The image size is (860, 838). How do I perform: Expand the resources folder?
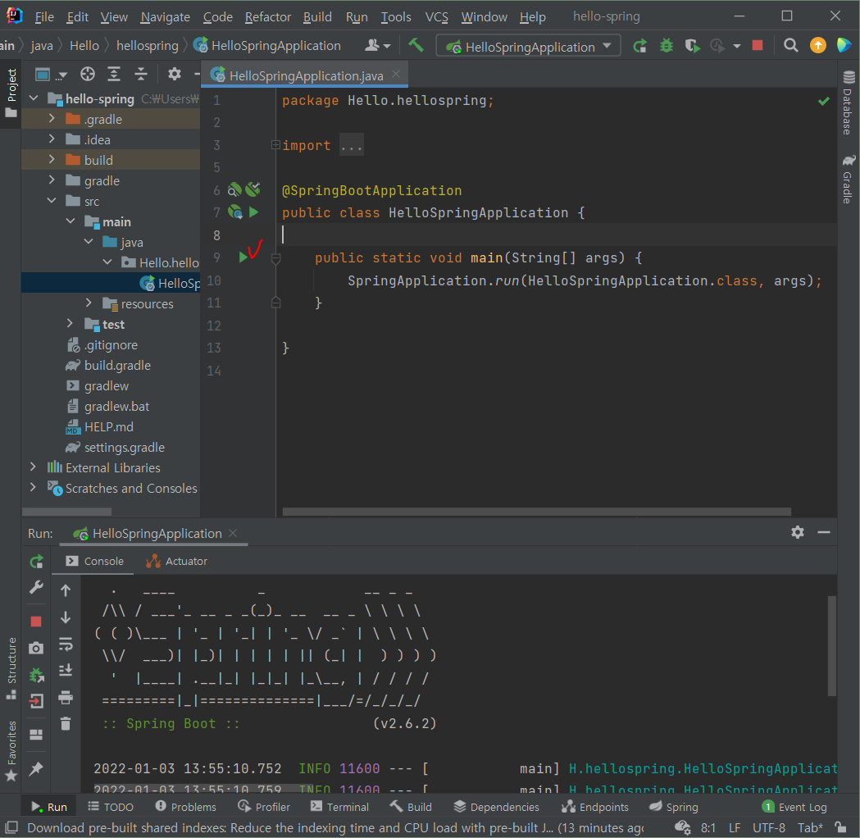tap(89, 303)
